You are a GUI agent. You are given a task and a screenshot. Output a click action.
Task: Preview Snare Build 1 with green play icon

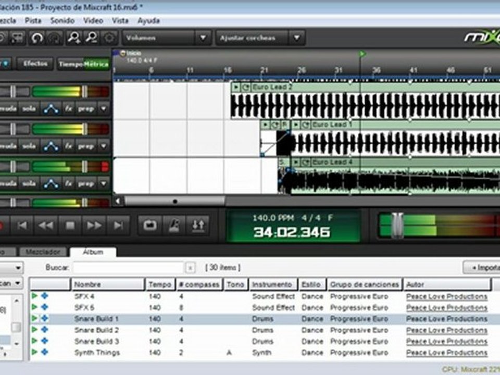(34, 318)
